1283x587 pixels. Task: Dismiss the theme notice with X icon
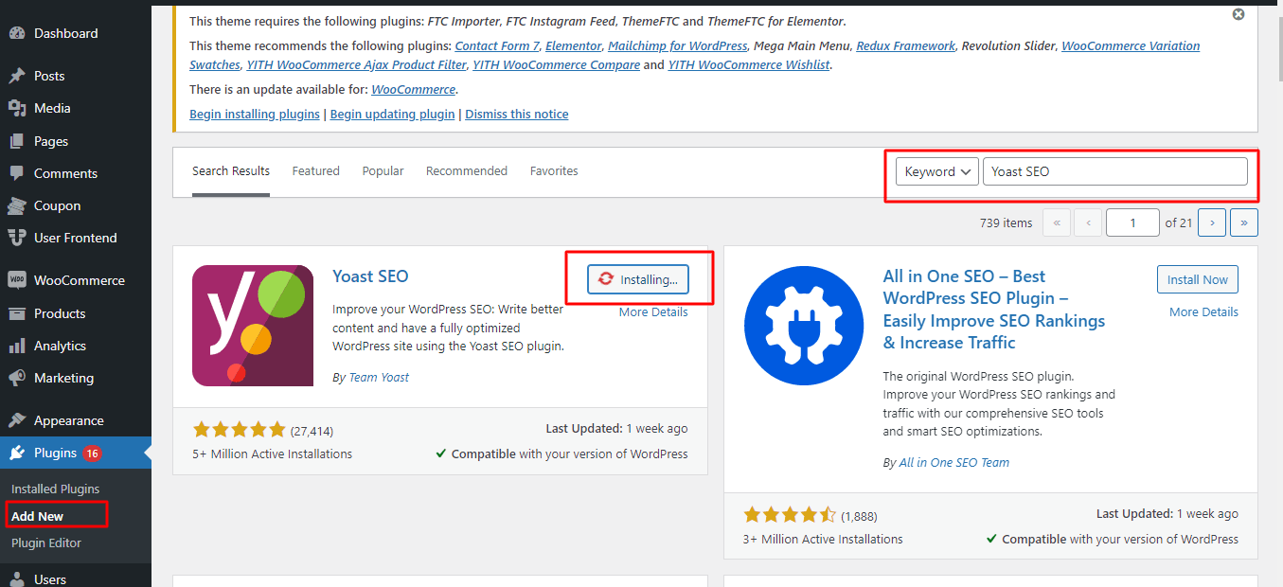(1238, 14)
